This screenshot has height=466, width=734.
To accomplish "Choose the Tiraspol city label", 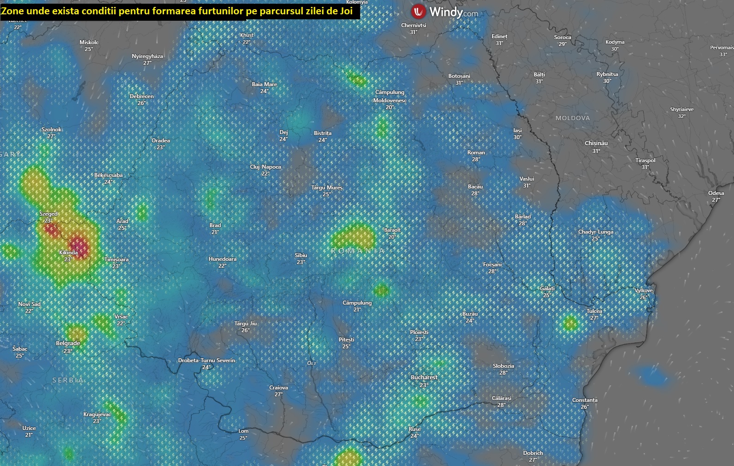I will (645, 160).
